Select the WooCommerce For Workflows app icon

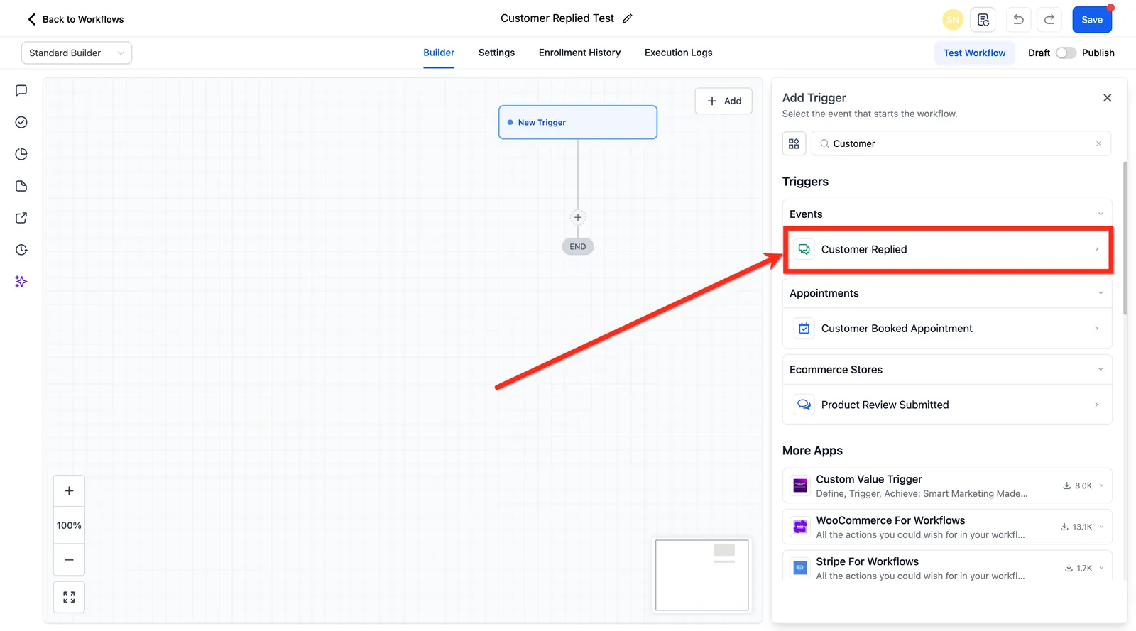click(x=800, y=527)
